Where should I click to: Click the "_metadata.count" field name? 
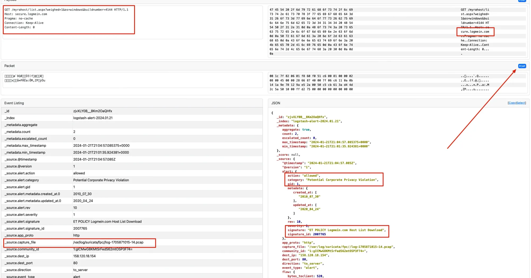(18, 132)
